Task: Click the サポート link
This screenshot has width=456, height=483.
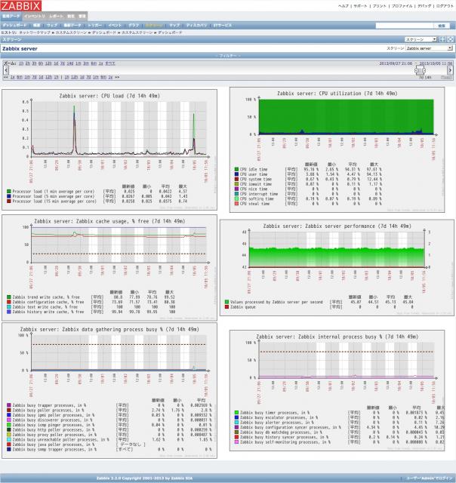Action: [360, 6]
